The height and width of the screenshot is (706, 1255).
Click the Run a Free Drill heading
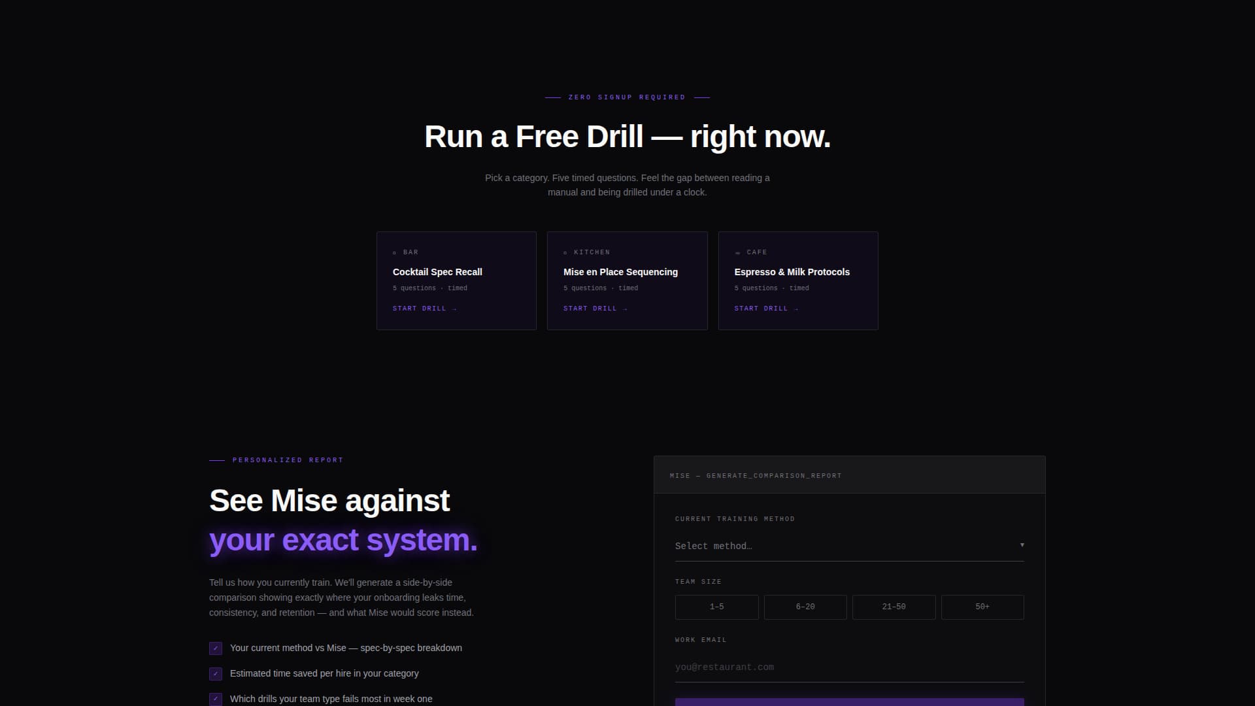coord(627,137)
